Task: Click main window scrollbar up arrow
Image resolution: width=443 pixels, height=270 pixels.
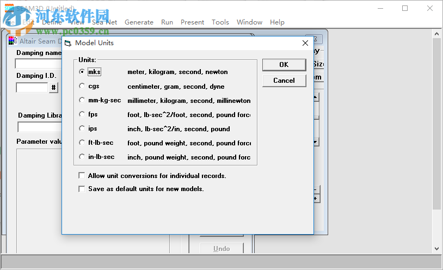Action: [x=437, y=34]
